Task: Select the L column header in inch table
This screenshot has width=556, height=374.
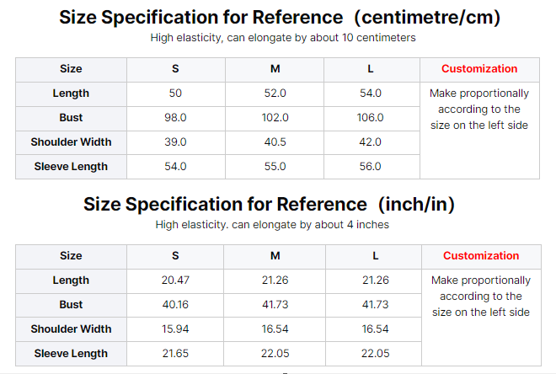Action: (x=375, y=256)
